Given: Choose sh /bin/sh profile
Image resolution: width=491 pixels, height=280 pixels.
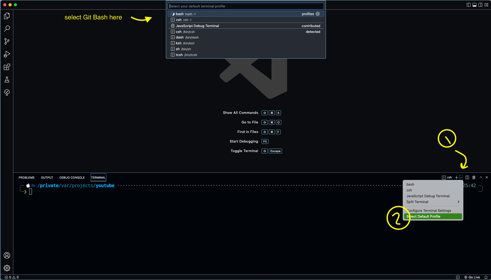Looking at the screenshot, I should pos(246,49).
